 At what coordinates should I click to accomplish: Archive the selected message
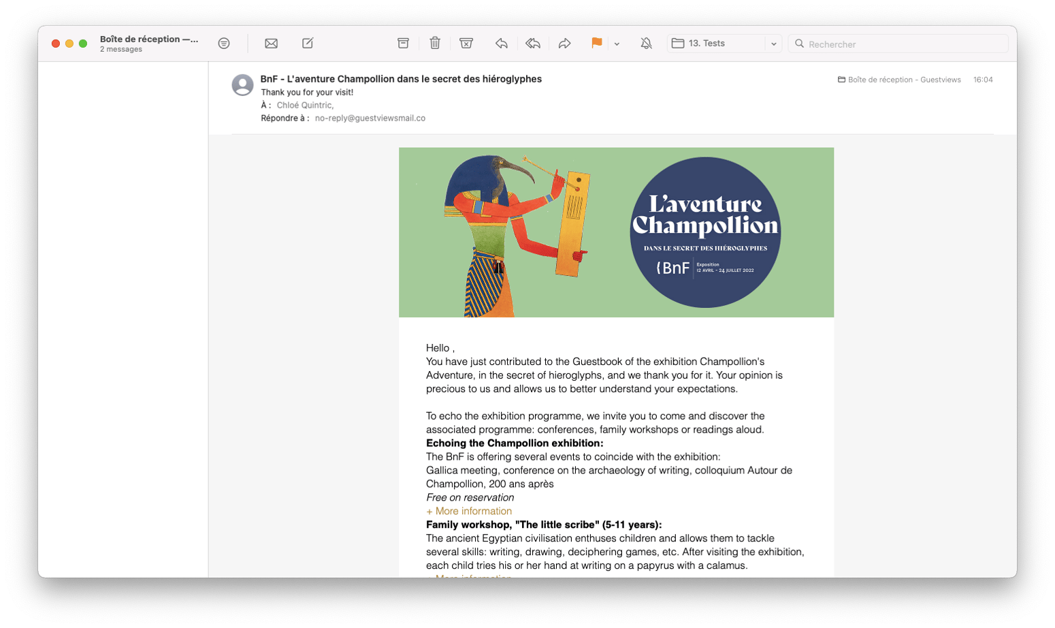pyautogui.click(x=403, y=43)
